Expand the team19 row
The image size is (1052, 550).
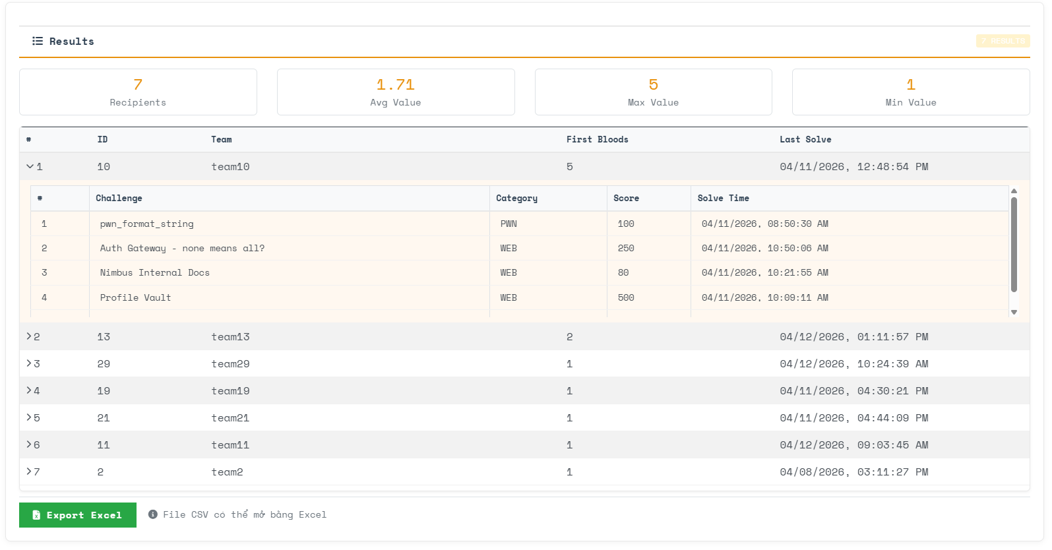[x=29, y=390]
